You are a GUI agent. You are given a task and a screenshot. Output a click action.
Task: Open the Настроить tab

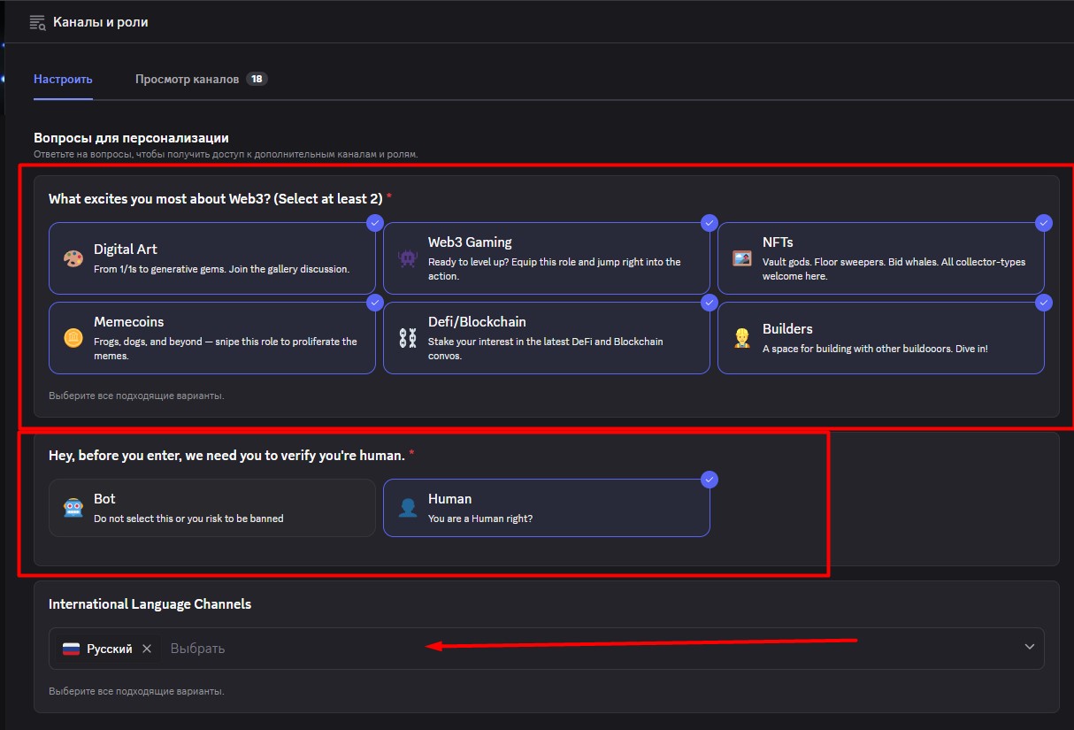(x=63, y=79)
